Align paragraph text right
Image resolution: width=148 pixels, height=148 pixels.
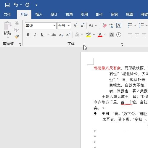144,35
